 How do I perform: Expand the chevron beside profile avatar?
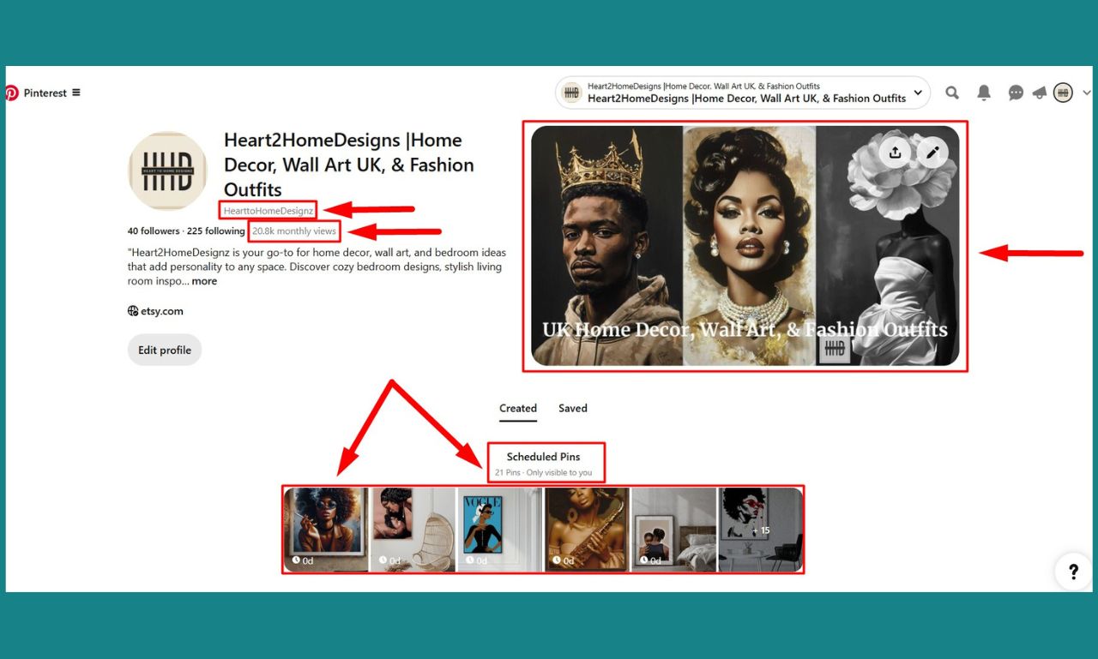pyautogui.click(x=1087, y=93)
